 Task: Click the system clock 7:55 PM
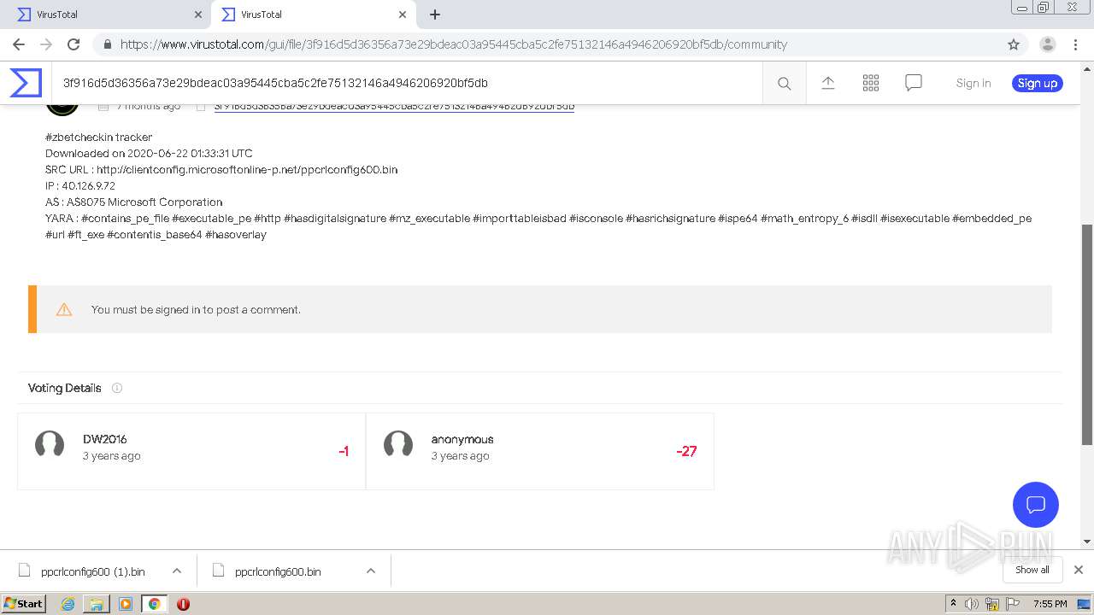pyautogui.click(x=1050, y=604)
